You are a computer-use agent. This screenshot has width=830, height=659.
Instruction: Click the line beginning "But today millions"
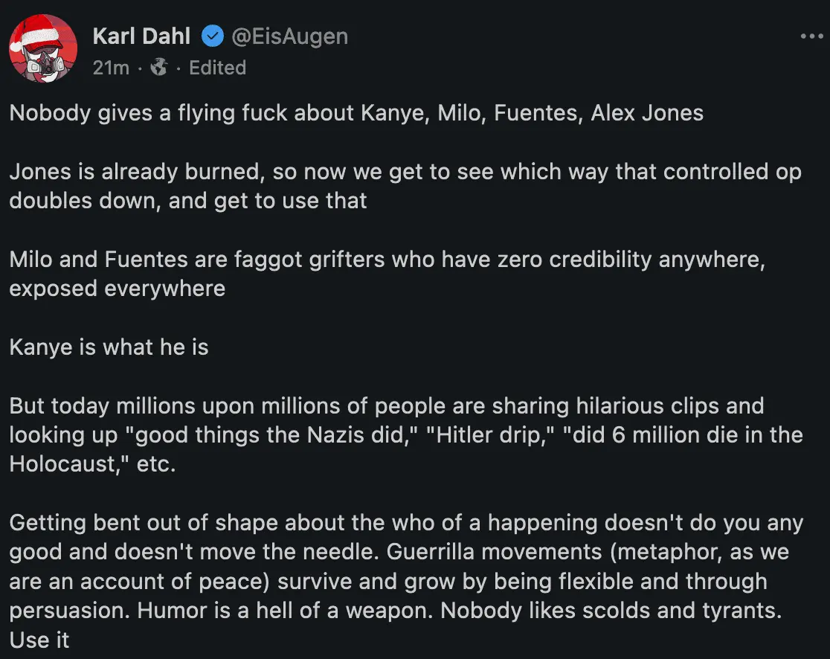[387, 406]
